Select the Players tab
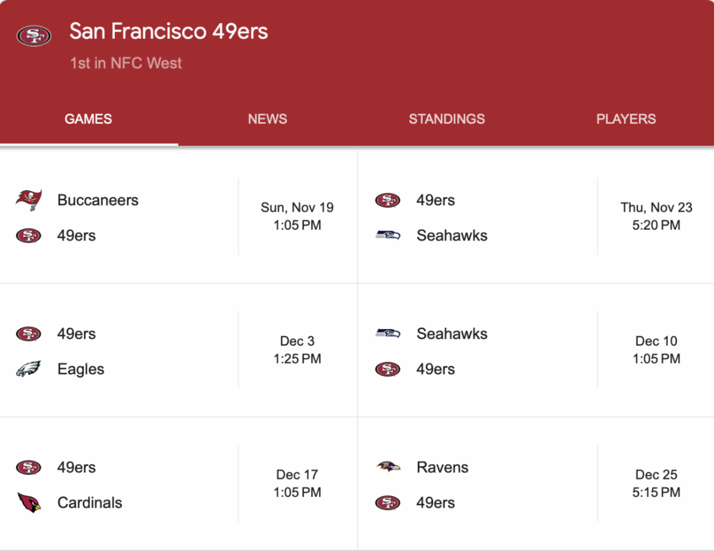 626,119
